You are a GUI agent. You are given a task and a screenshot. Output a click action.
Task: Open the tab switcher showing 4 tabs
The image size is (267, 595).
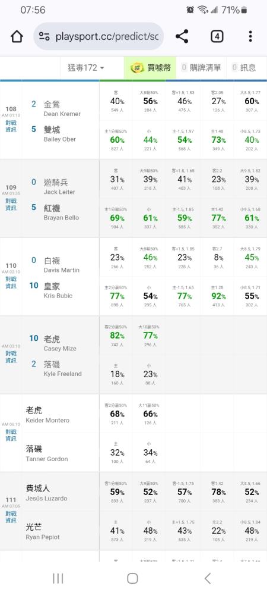click(217, 36)
